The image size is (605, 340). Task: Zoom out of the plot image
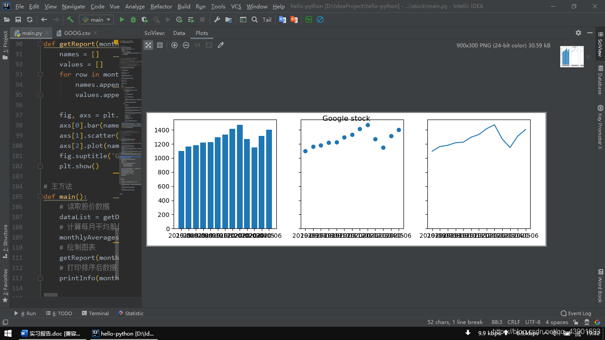(x=186, y=45)
